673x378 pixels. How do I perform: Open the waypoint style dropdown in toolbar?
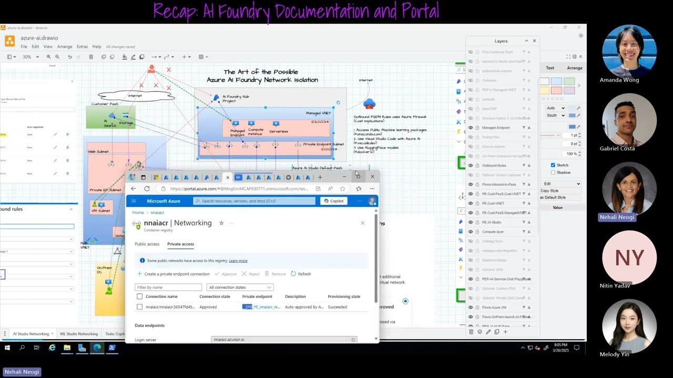pos(169,57)
